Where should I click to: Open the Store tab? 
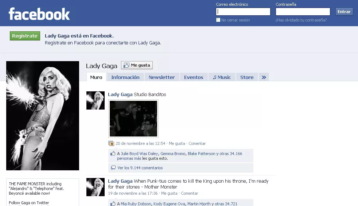pos(247,77)
